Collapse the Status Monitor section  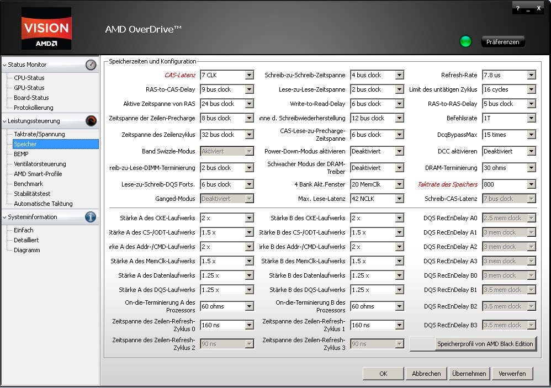[4, 65]
